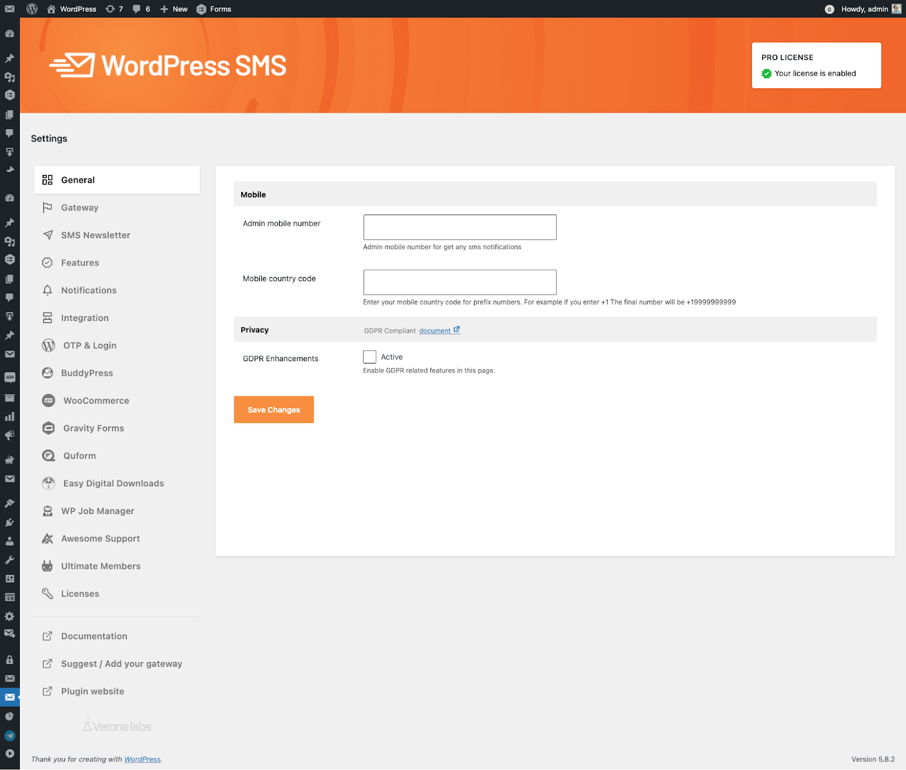Open the Marketing megaphone sidebar icon
The width and height of the screenshot is (906, 770).
[10, 435]
